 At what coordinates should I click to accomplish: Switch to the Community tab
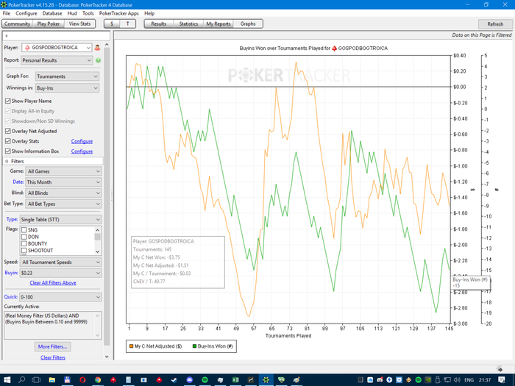[x=17, y=24]
